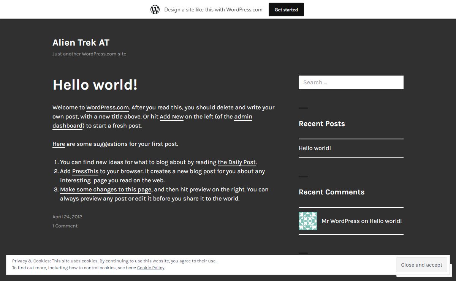The width and height of the screenshot is (456, 281).
Task: Click the Just another WordPress.com site tagline
Action: coord(89,54)
